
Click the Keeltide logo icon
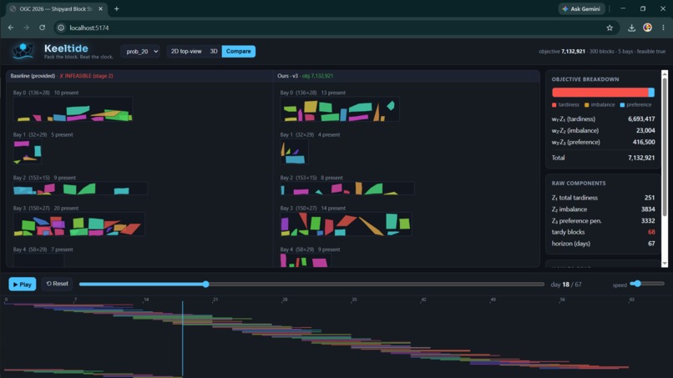(23, 51)
